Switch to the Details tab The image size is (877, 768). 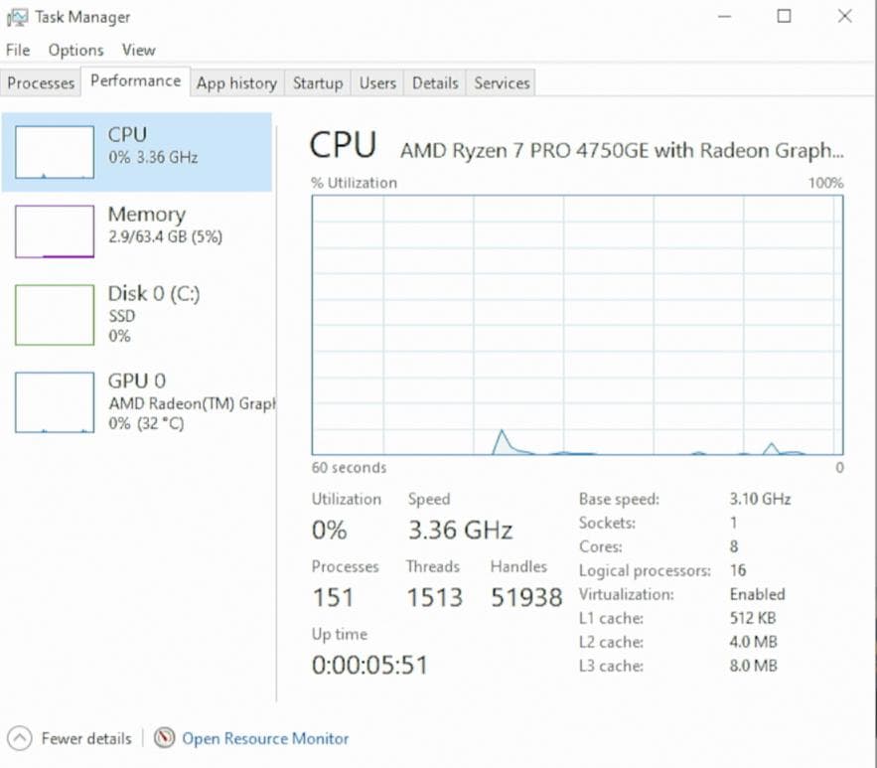434,83
